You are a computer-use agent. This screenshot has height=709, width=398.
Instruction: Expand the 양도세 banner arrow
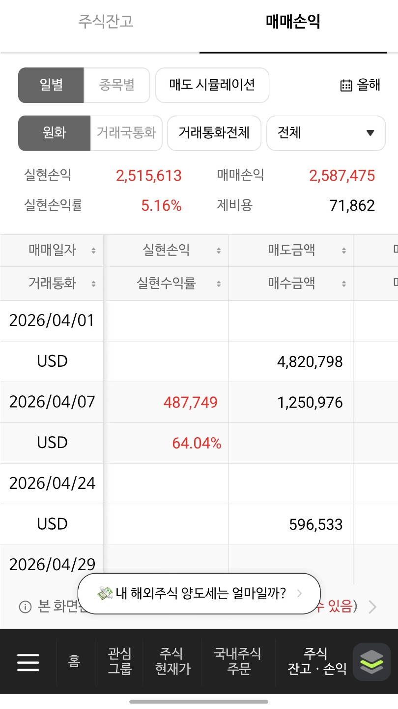coord(300,594)
